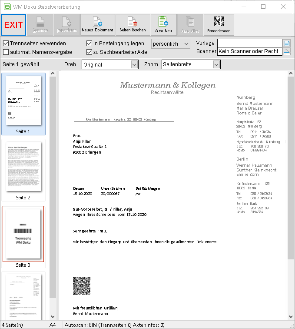Click the red EXIT button

(x=13, y=25)
